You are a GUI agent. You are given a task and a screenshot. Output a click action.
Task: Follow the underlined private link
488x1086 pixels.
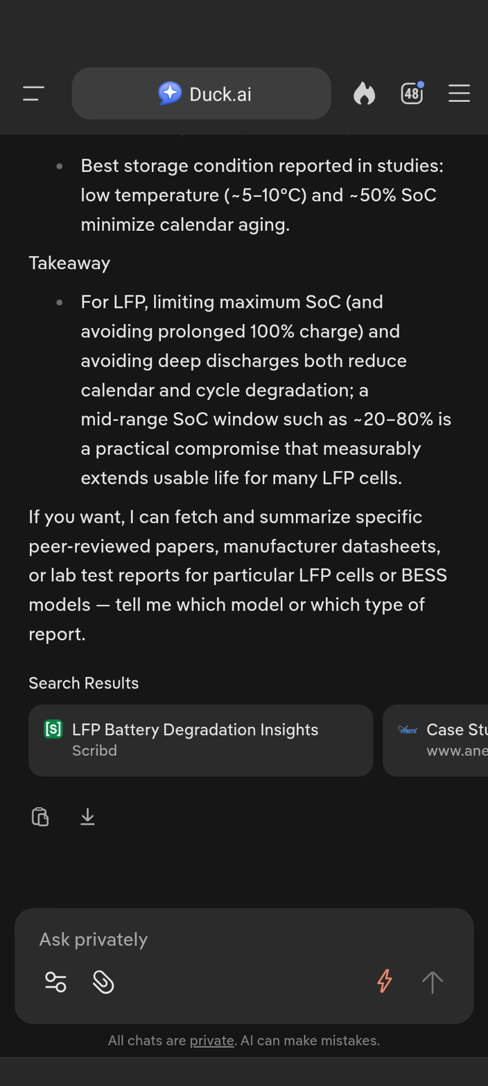(x=212, y=1041)
